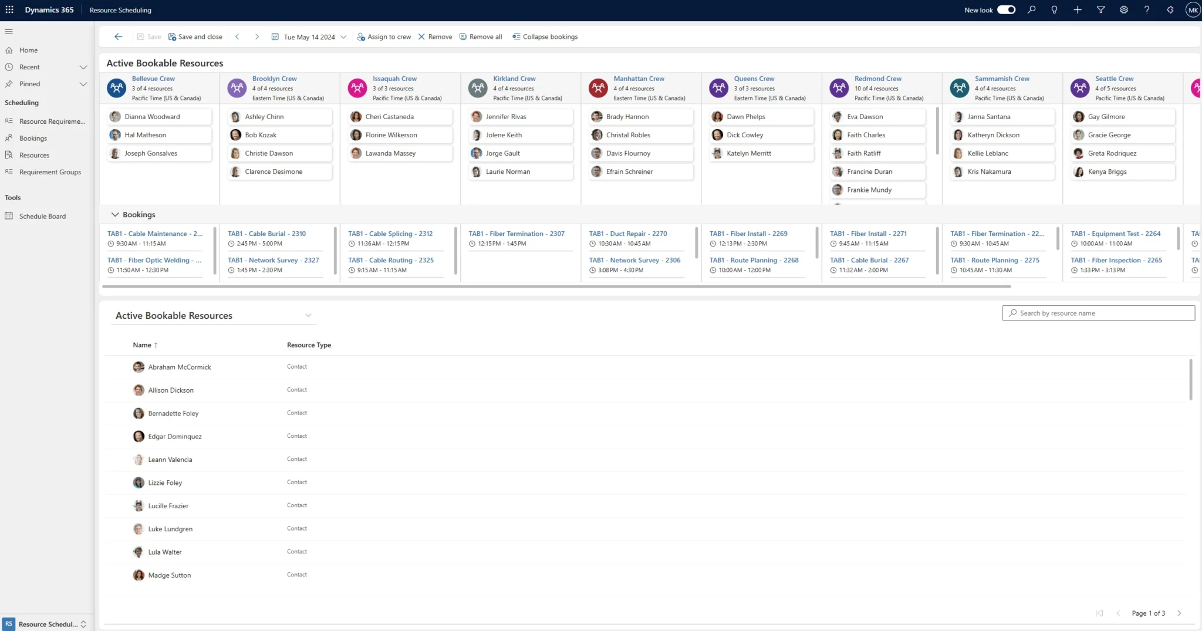Click the Search by resource name field
The image size is (1202, 631).
click(x=1098, y=312)
